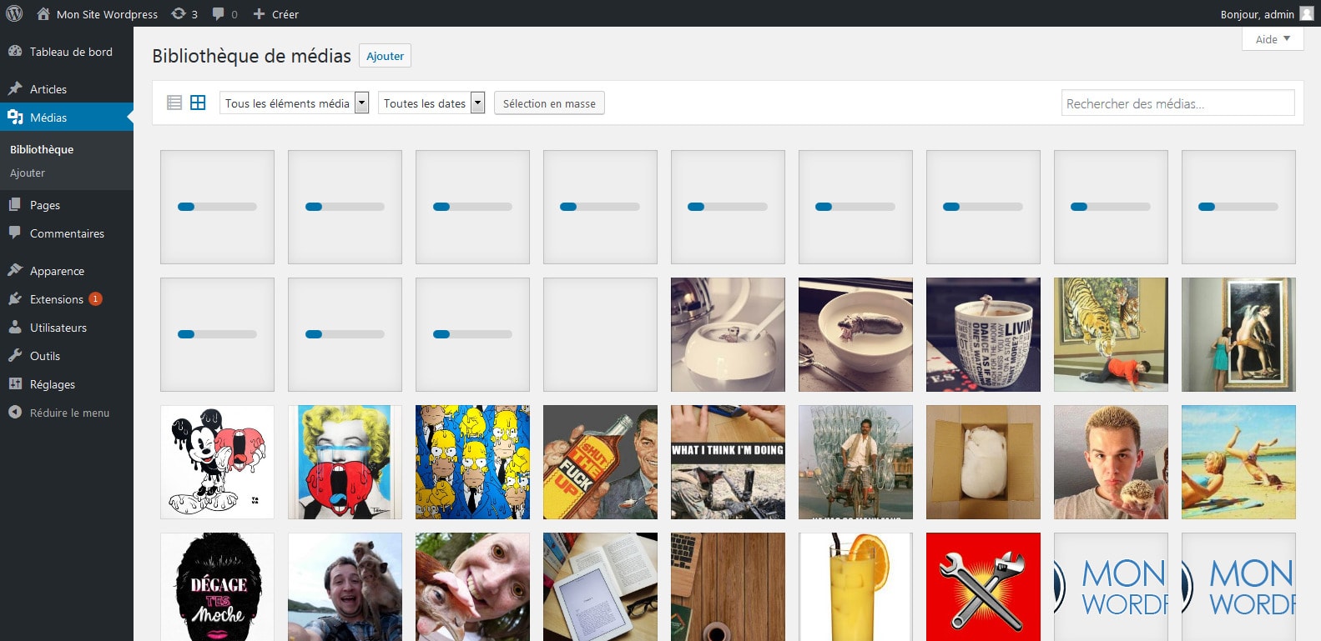Click Sélection en masse button

pyautogui.click(x=549, y=103)
